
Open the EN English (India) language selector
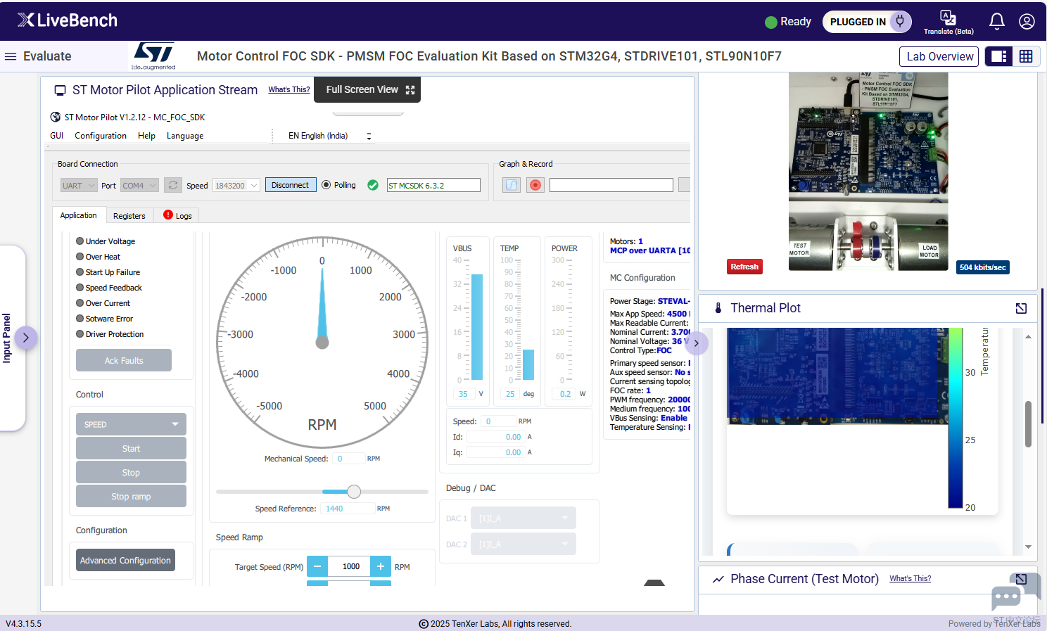tap(329, 136)
